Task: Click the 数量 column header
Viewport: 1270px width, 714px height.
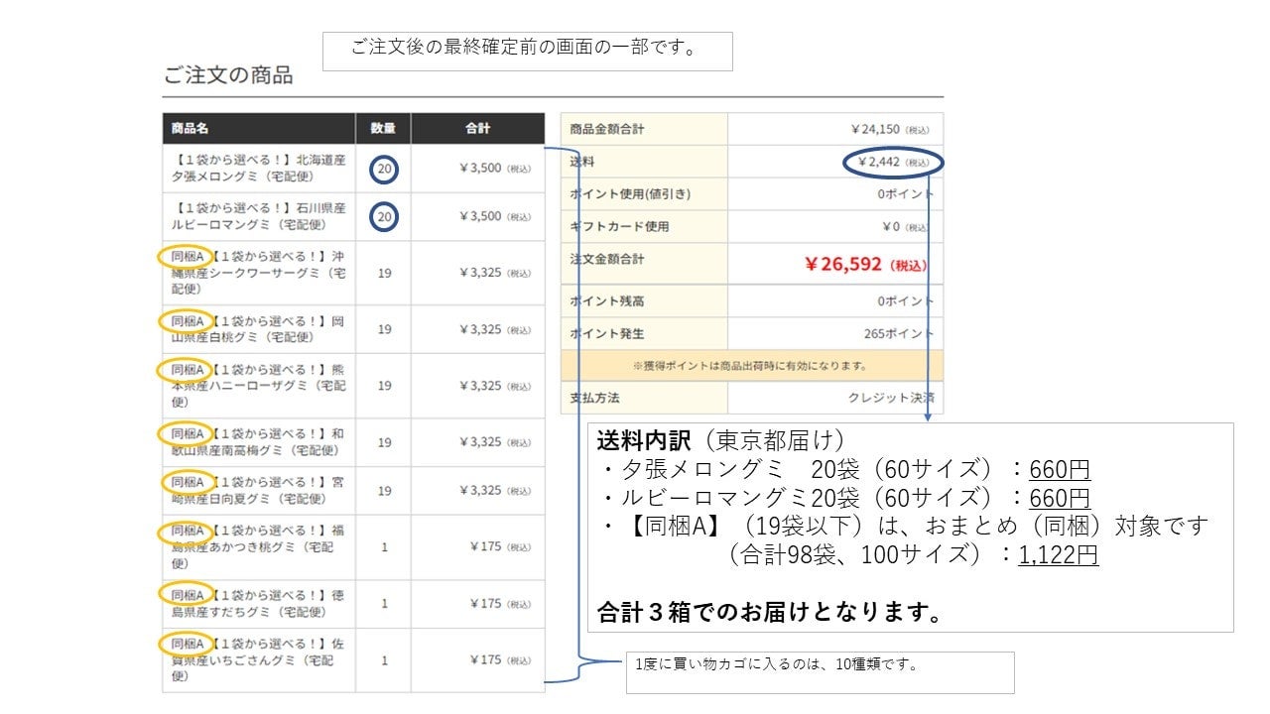Action: (x=383, y=129)
